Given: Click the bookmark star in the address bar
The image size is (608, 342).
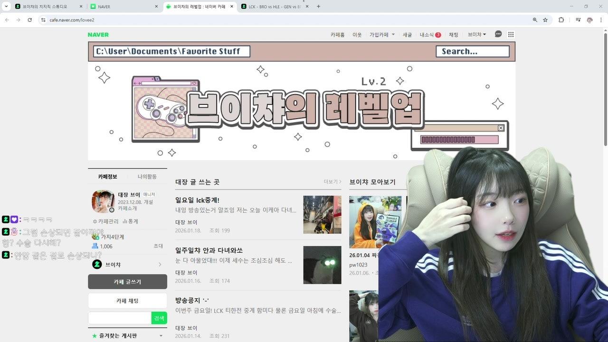Looking at the screenshot, I should pyautogui.click(x=545, y=20).
